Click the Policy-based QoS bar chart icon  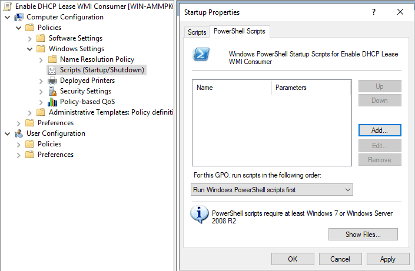coord(52,102)
